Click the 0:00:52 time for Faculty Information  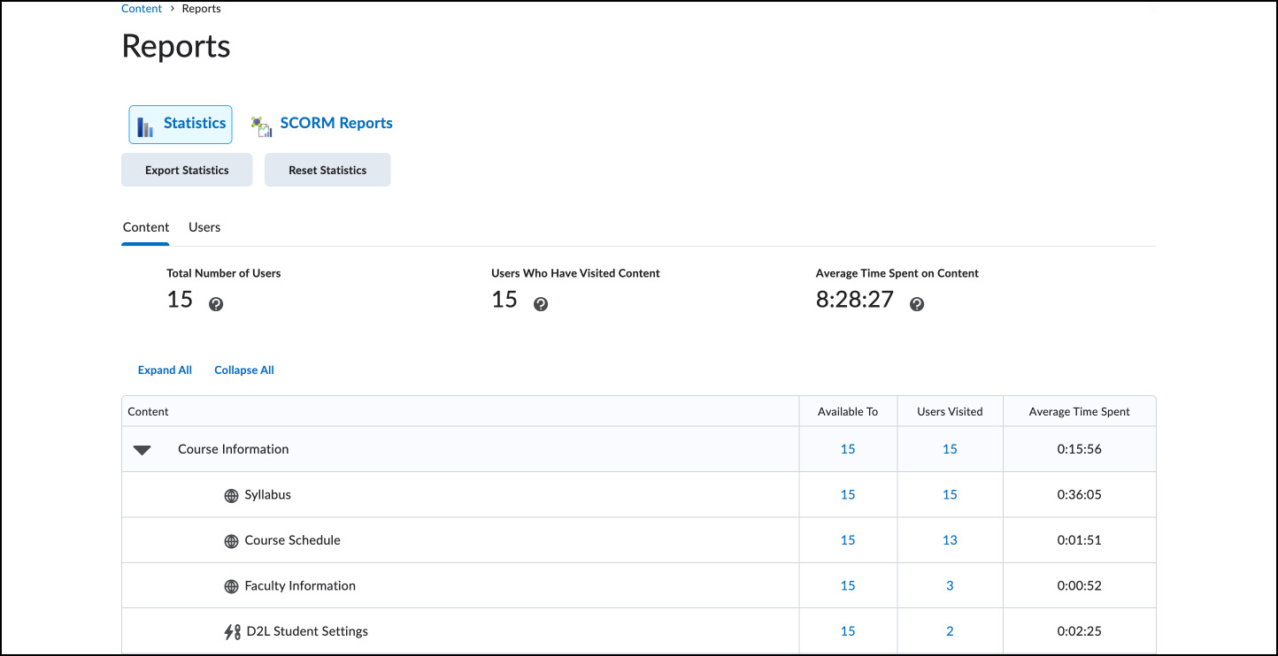coord(1079,586)
